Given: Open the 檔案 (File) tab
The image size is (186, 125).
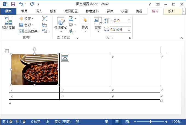Looking at the screenshot, I should (8, 11).
